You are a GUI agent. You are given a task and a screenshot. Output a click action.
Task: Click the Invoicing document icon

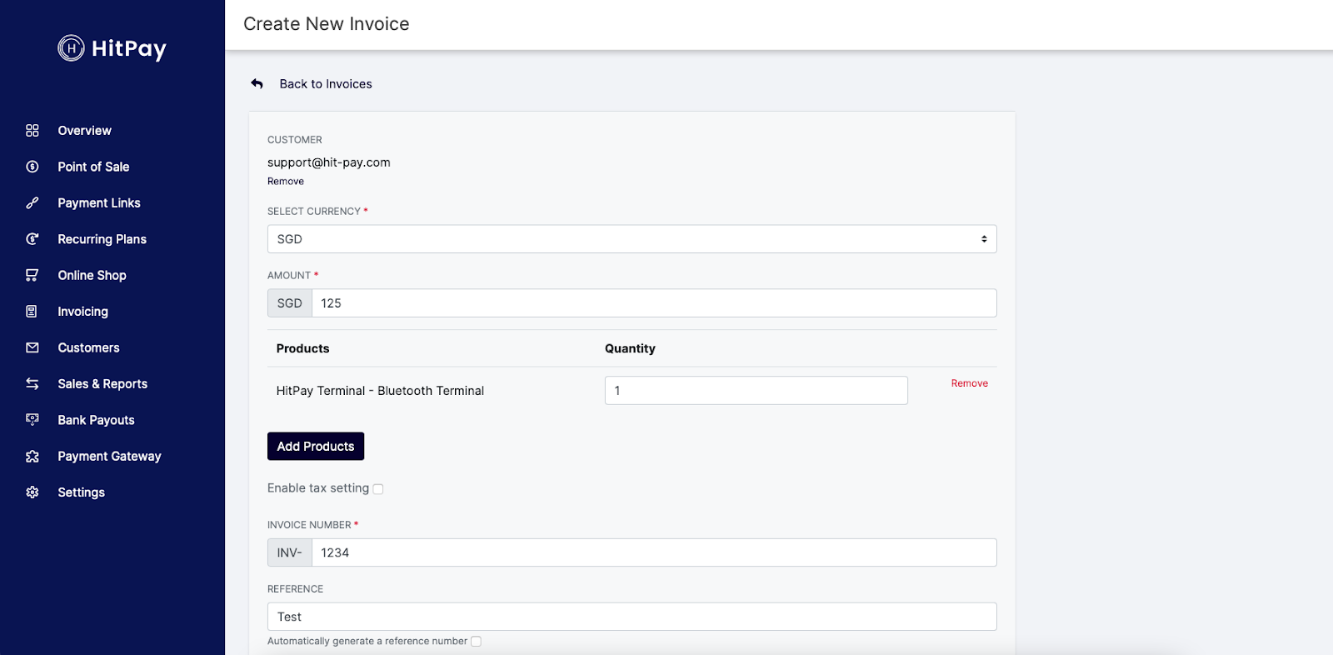tap(32, 312)
